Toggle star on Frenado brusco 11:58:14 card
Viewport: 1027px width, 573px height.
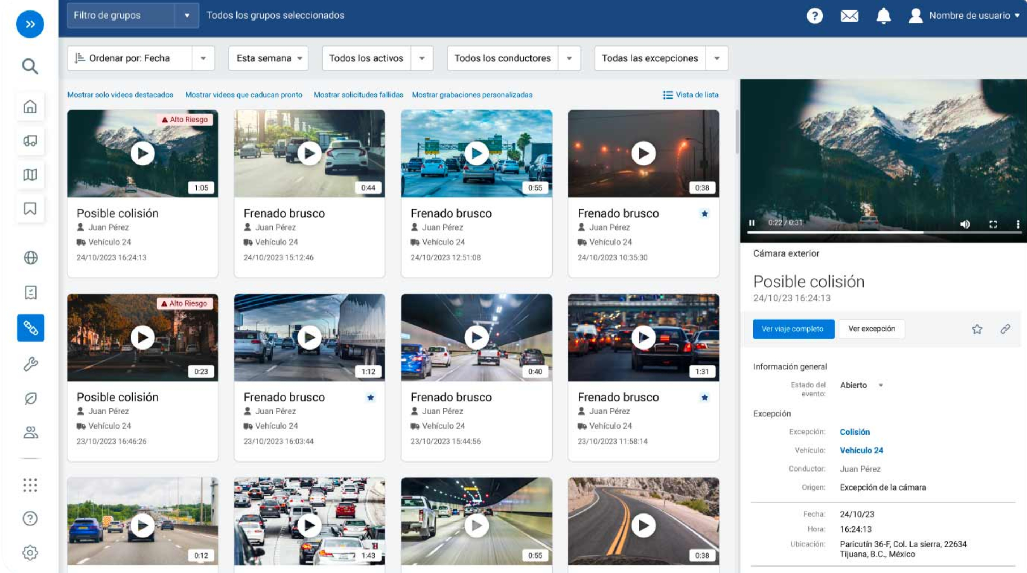[x=704, y=398]
